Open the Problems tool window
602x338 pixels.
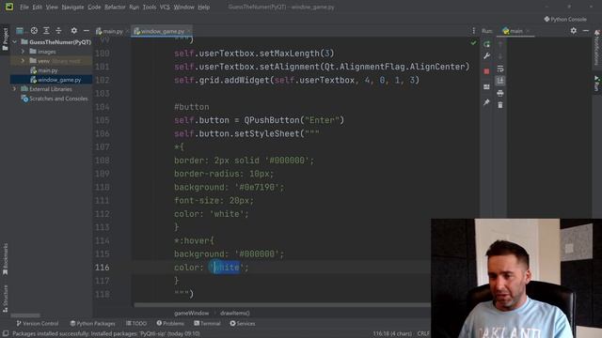tap(170, 323)
